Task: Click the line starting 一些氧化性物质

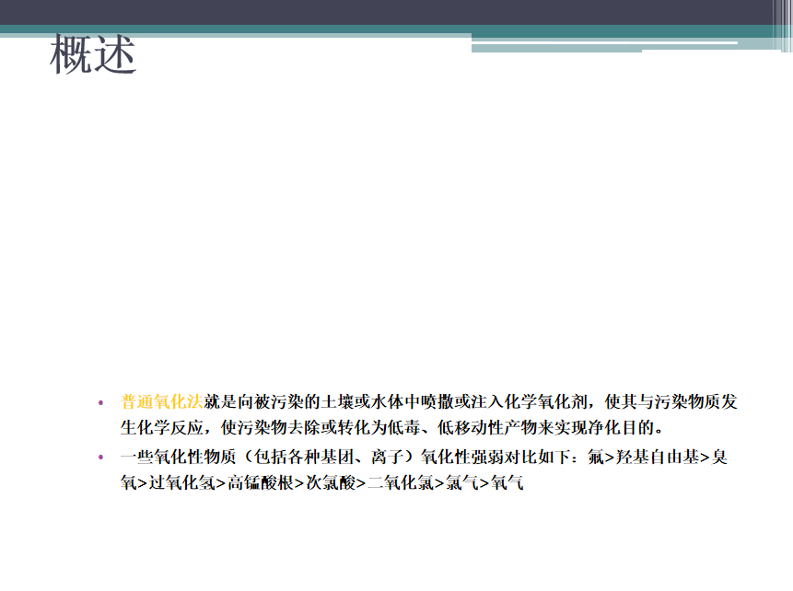Action: [x=424, y=457]
